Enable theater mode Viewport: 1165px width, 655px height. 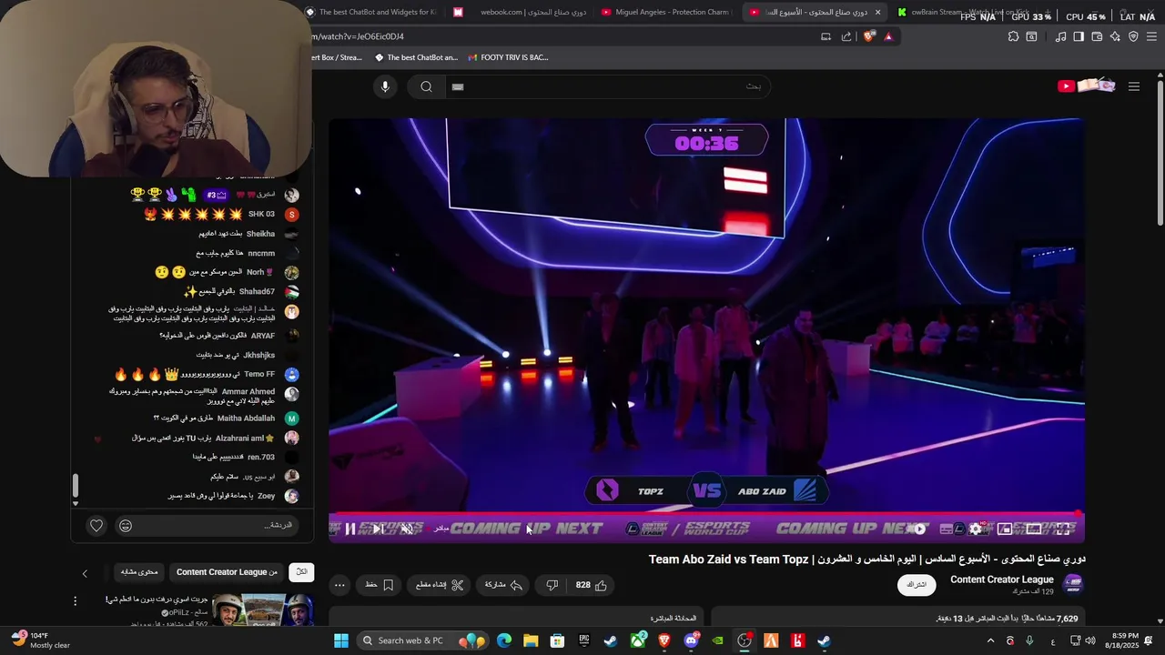coord(1034,529)
